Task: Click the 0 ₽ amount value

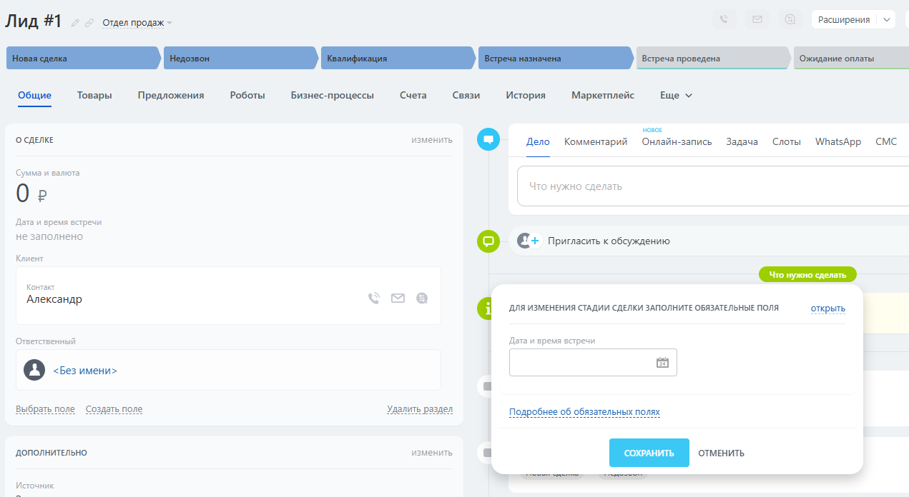Action: click(x=32, y=194)
